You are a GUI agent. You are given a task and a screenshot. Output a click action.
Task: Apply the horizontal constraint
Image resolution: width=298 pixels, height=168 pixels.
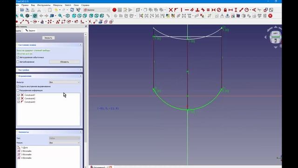click(x=187, y=10)
